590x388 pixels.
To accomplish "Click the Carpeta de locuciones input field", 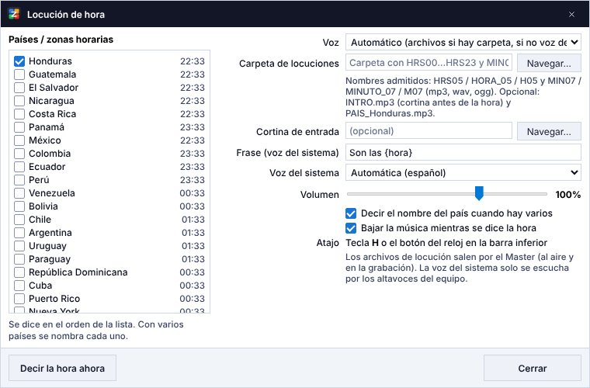I will click(429, 62).
